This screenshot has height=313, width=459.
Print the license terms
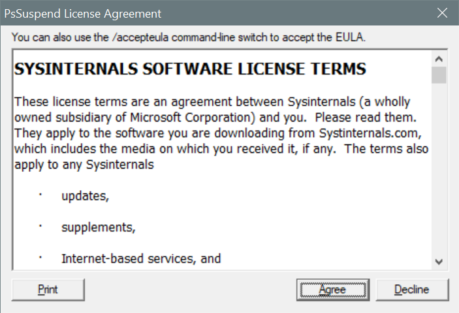coord(48,289)
